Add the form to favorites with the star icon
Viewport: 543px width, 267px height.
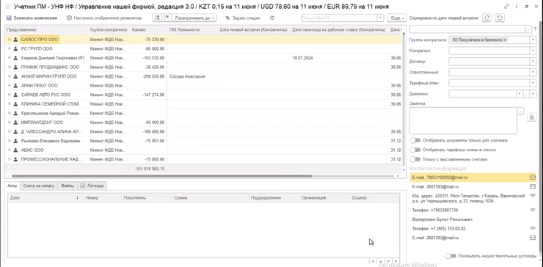(7, 7)
